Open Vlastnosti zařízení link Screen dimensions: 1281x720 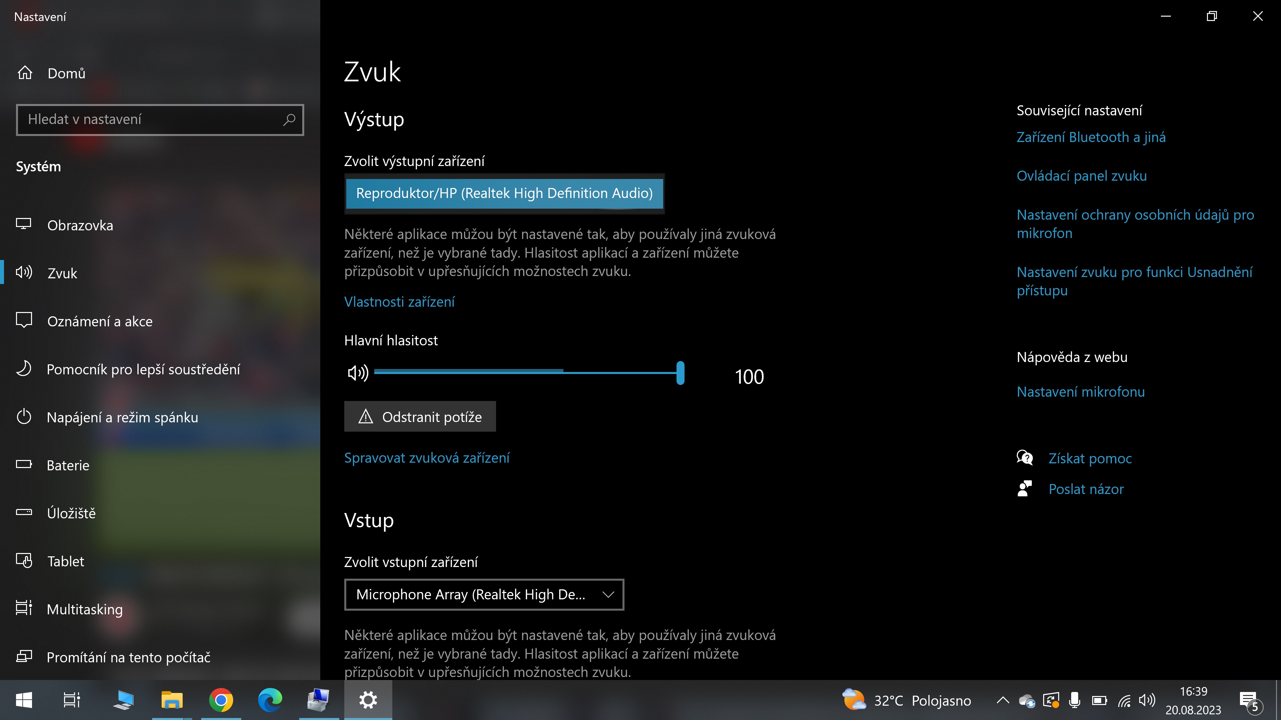tap(399, 302)
